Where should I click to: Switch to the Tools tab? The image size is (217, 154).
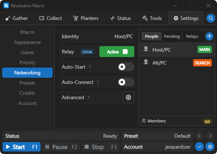coord(152,18)
